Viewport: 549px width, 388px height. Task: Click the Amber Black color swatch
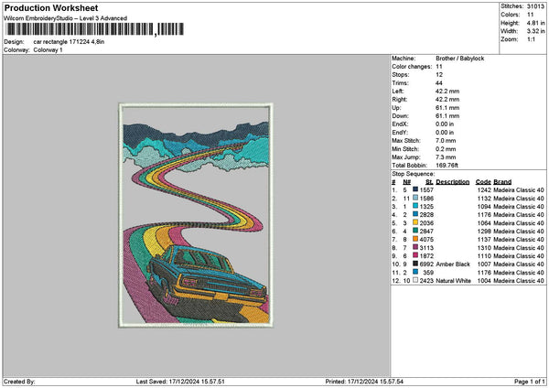(x=416, y=264)
